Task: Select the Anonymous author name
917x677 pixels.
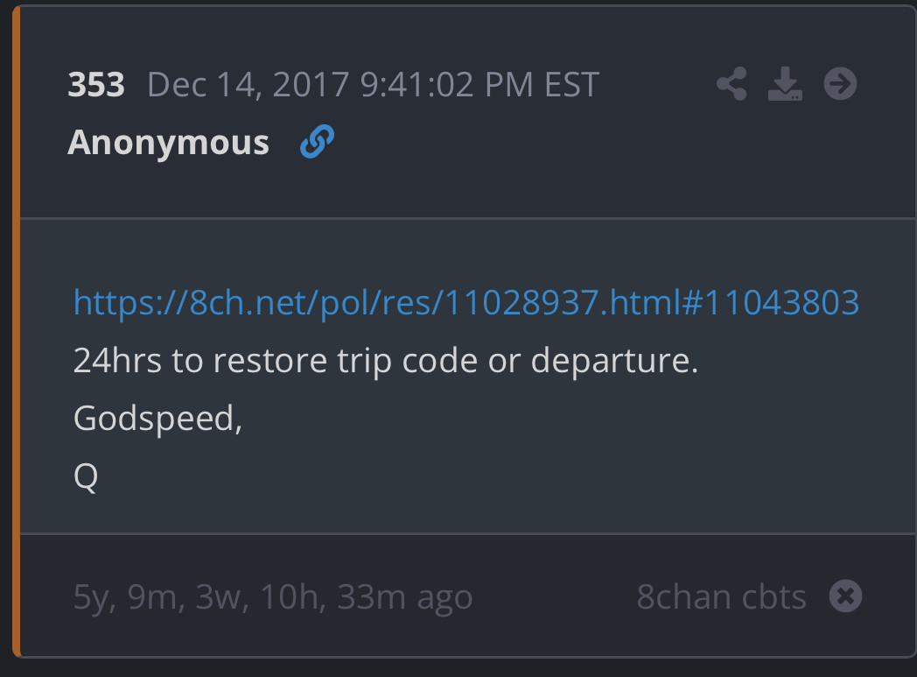Action: click(x=168, y=142)
